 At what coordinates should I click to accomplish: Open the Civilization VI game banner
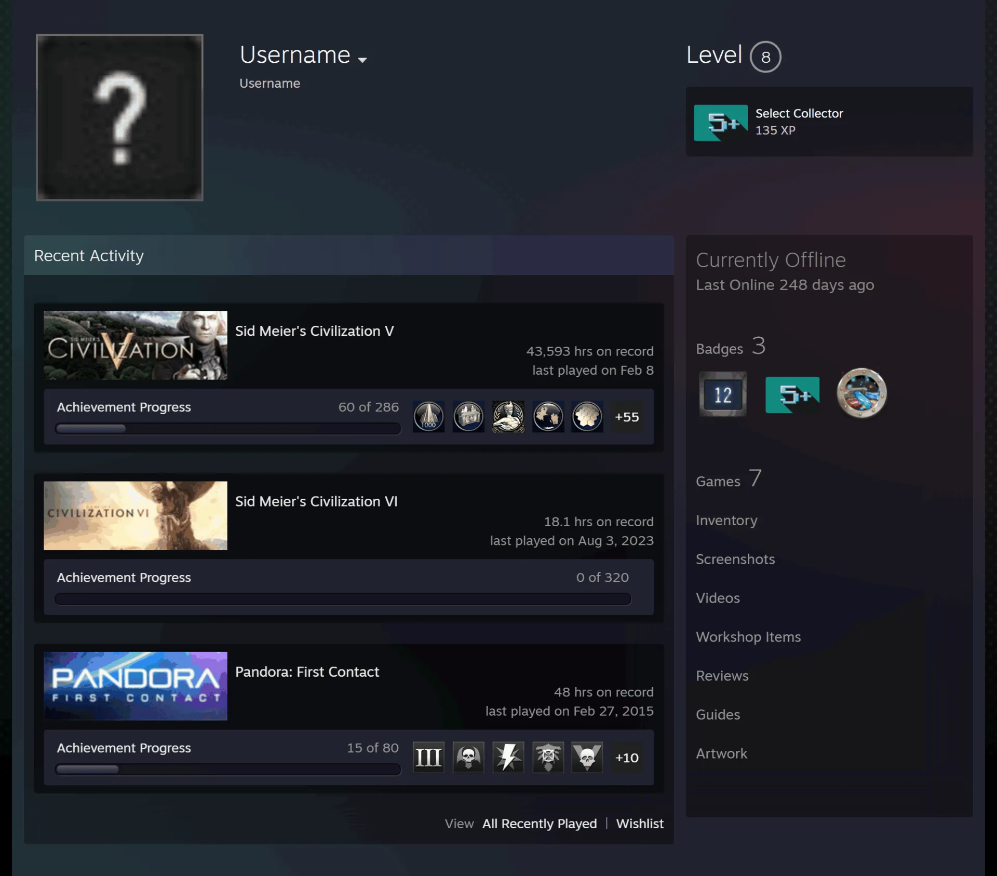[x=136, y=515]
